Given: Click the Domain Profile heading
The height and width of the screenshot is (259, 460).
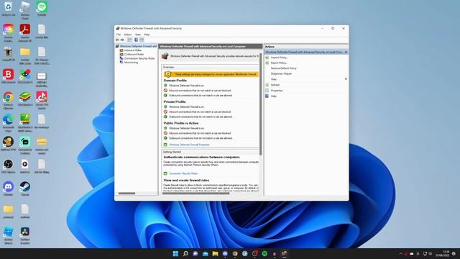Looking at the screenshot, I should coord(175,81).
